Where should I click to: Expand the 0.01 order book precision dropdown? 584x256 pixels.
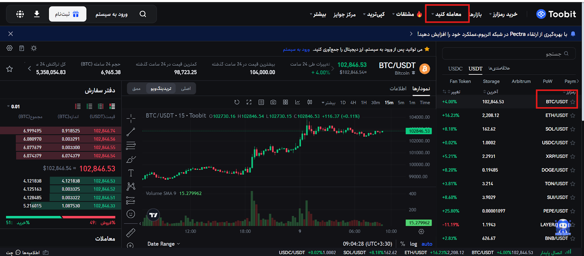coord(14,106)
